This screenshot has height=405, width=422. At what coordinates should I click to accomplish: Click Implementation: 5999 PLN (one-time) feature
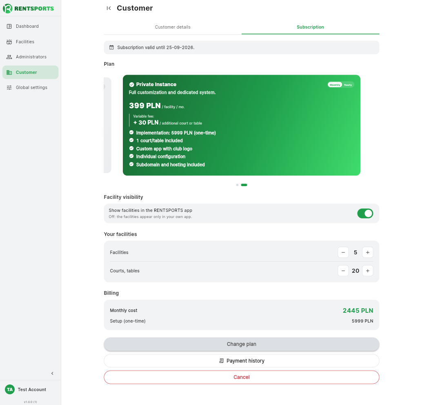[176, 133]
